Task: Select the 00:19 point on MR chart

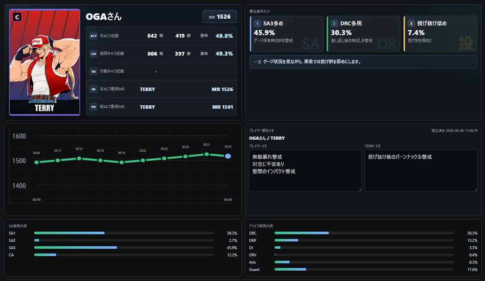Action: coord(122,162)
